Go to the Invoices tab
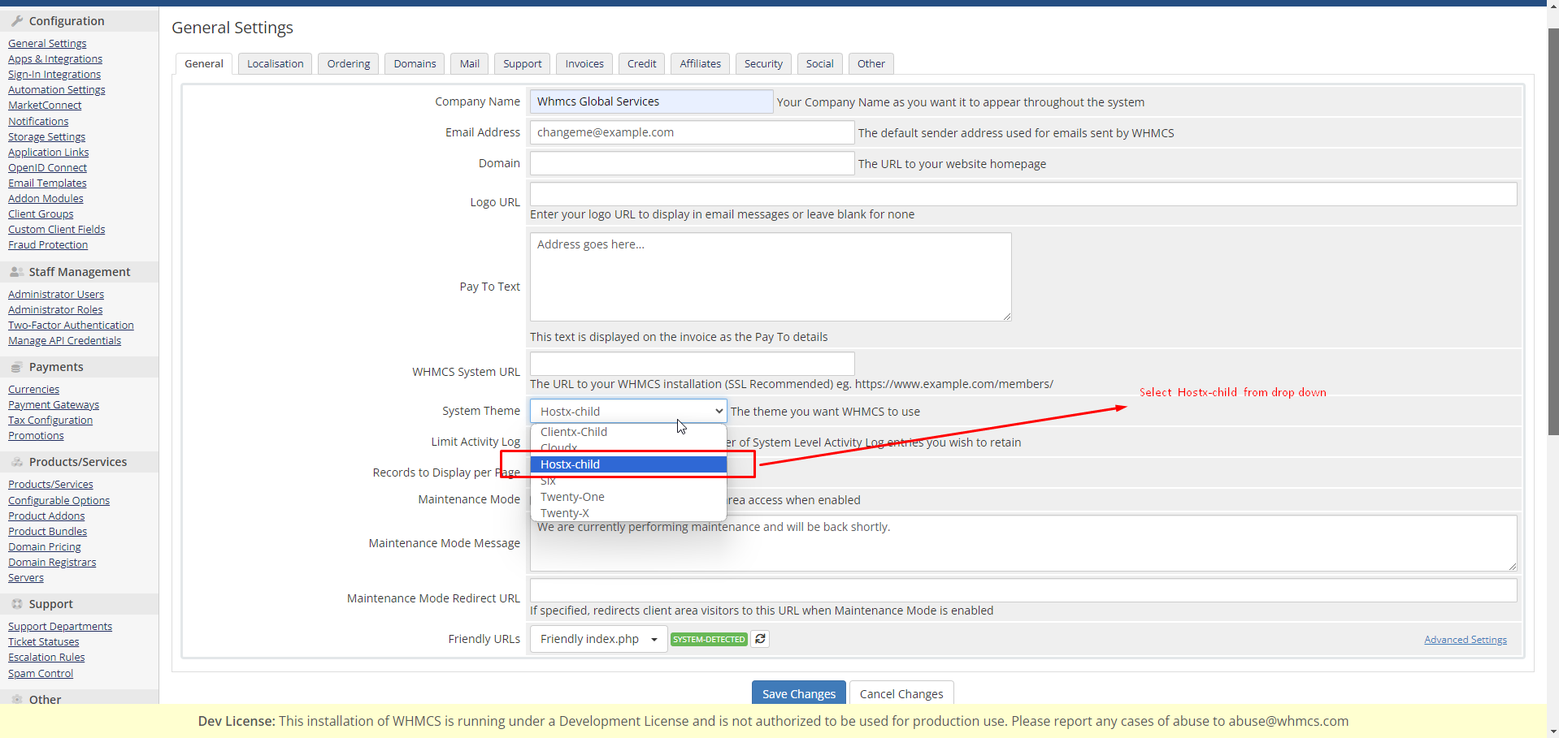The height and width of the screenshot is (738, 1559). [584, 64]
